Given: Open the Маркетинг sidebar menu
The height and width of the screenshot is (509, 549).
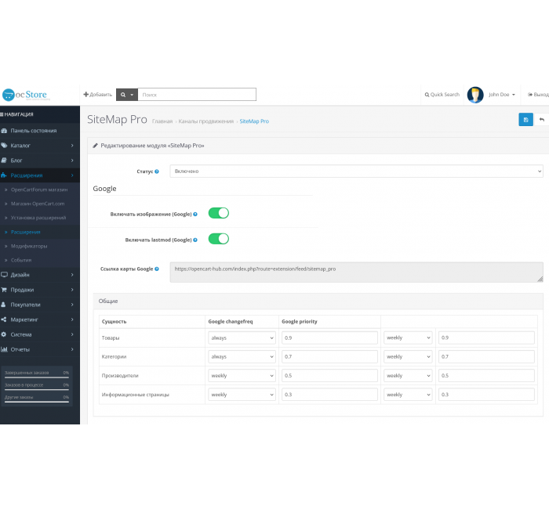Looking at the screenshot, I should [39, 319].
